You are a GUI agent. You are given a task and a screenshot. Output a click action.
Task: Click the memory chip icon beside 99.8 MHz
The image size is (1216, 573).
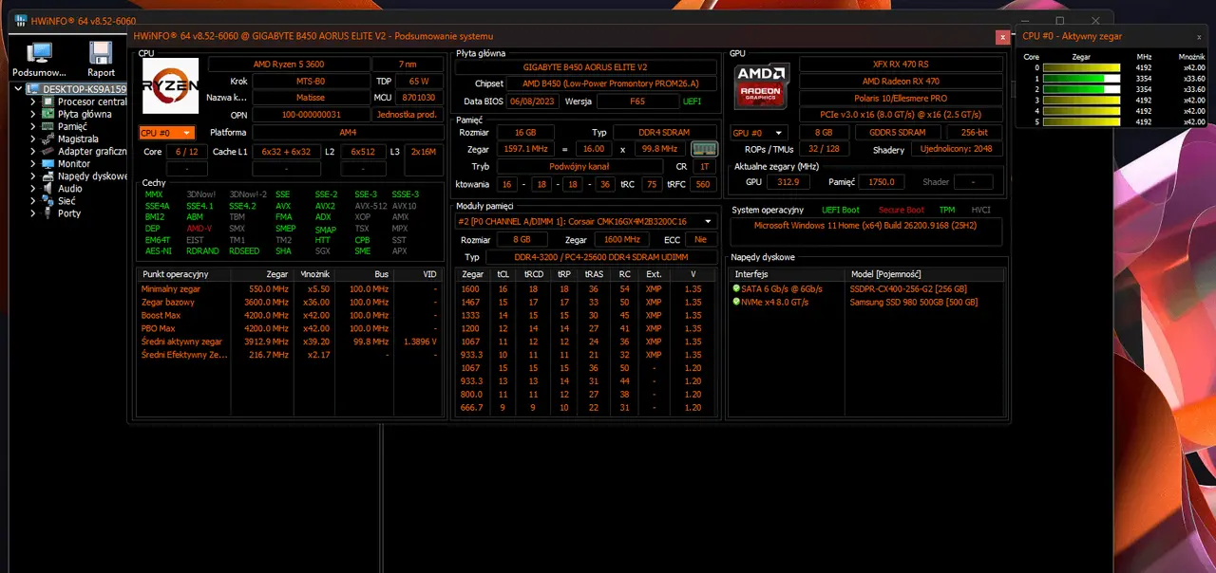704,149
